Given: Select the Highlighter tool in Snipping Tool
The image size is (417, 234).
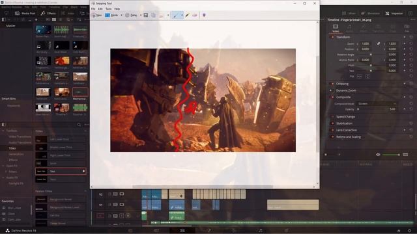Looking at the screenshot, I should click(x=188, y=16).
